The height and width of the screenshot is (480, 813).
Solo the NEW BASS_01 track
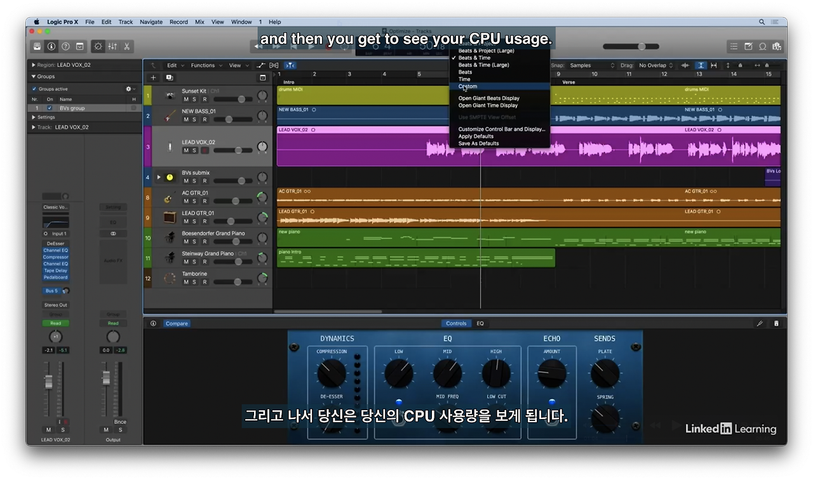coord(194,120)
